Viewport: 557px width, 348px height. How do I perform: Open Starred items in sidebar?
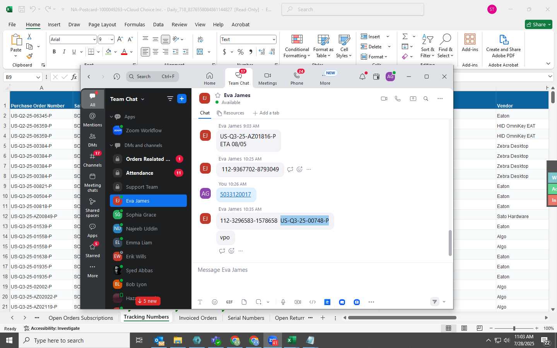pos(92,250)
